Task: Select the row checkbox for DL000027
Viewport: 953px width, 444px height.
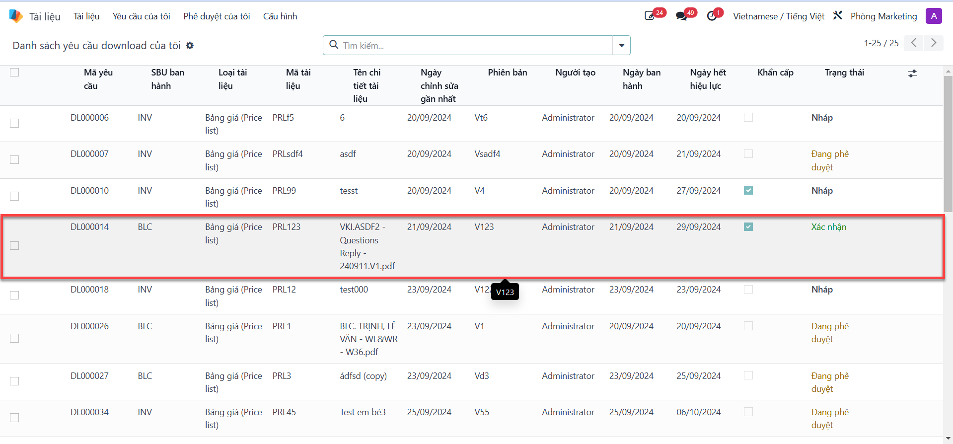Action: pos(14,381)
